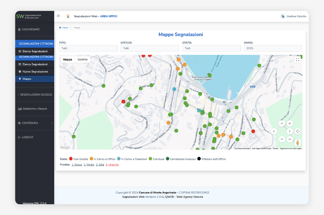Click the 4. Urgente priority link
This screenshot has height=215, width=324.
(x=112, y=165)
